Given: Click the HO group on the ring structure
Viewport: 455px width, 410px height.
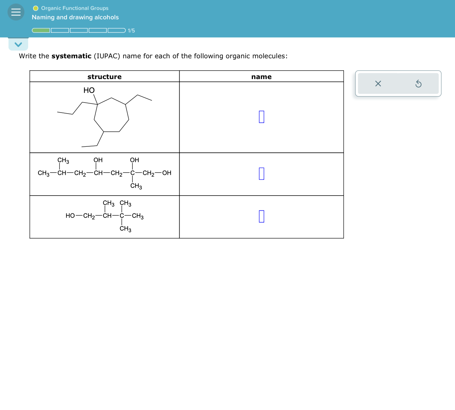Looking at the screenshot, I should 89,90.
